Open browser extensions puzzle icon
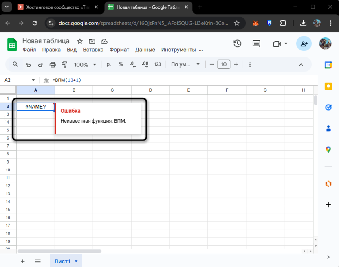This screenshot has width=339, height=267. pos(283,23)
